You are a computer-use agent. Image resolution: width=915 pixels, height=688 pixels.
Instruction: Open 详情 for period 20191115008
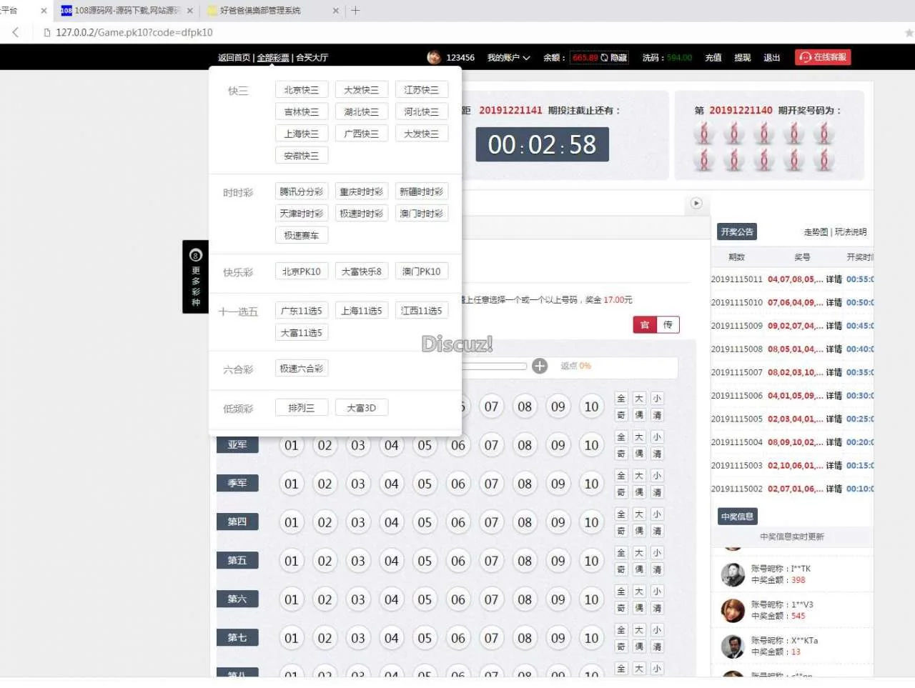click(x=834, y=349)
